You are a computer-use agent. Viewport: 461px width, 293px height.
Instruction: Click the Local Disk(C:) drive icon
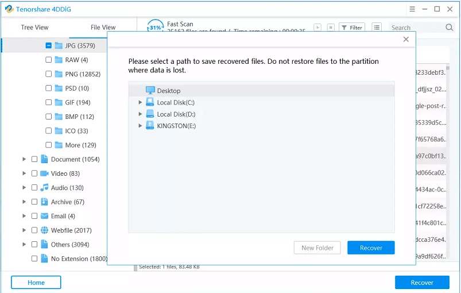coord(150,102)
